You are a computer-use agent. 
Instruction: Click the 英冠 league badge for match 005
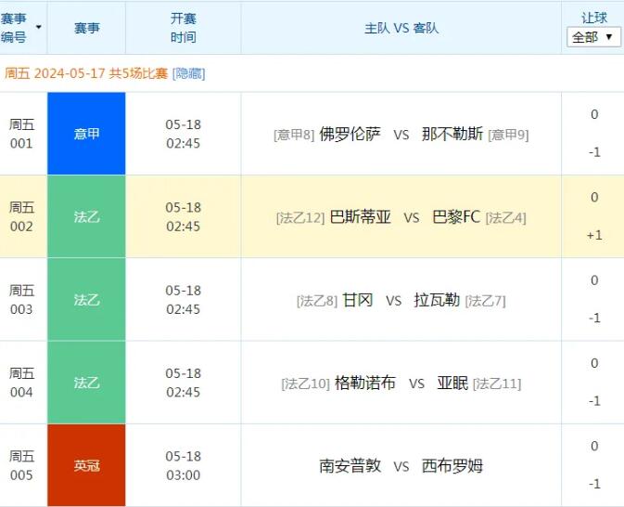pyautogui.click(x=86, y=466)
